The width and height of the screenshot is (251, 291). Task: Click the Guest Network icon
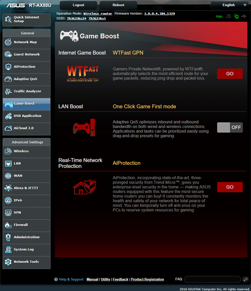pos(8,54)
